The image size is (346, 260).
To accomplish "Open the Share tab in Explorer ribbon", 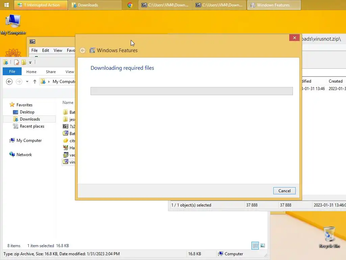I will [51, 72].
